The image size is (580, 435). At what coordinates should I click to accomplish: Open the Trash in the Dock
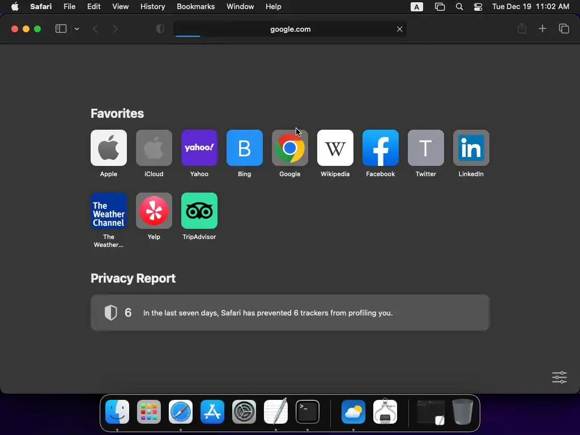(x=463, y=412)
